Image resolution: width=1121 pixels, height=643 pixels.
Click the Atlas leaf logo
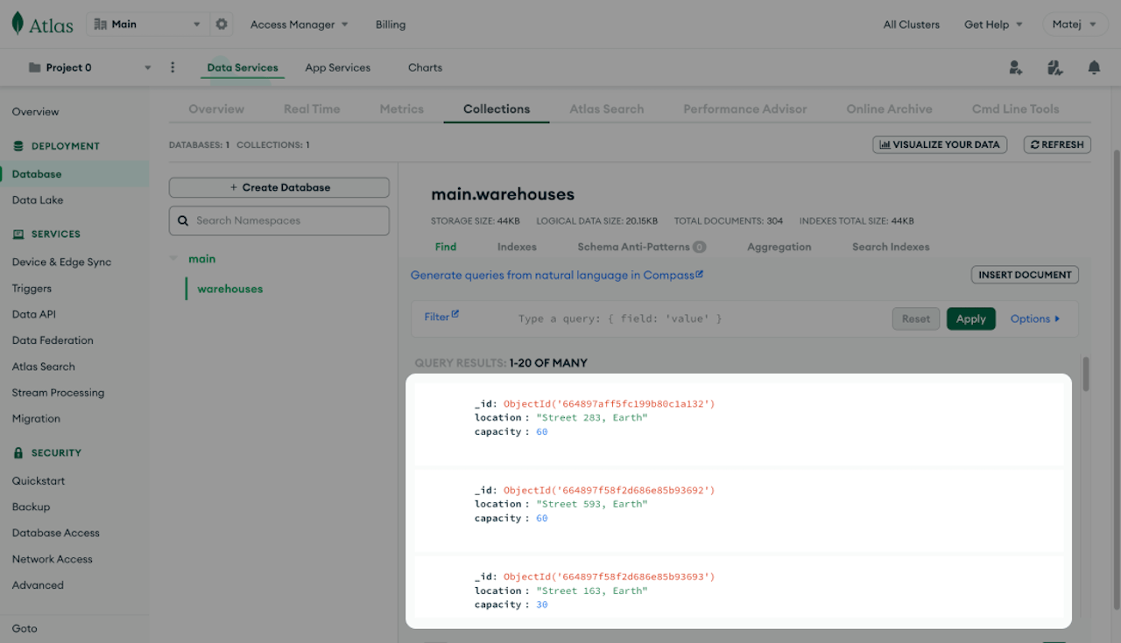click(x=18, y=24)
